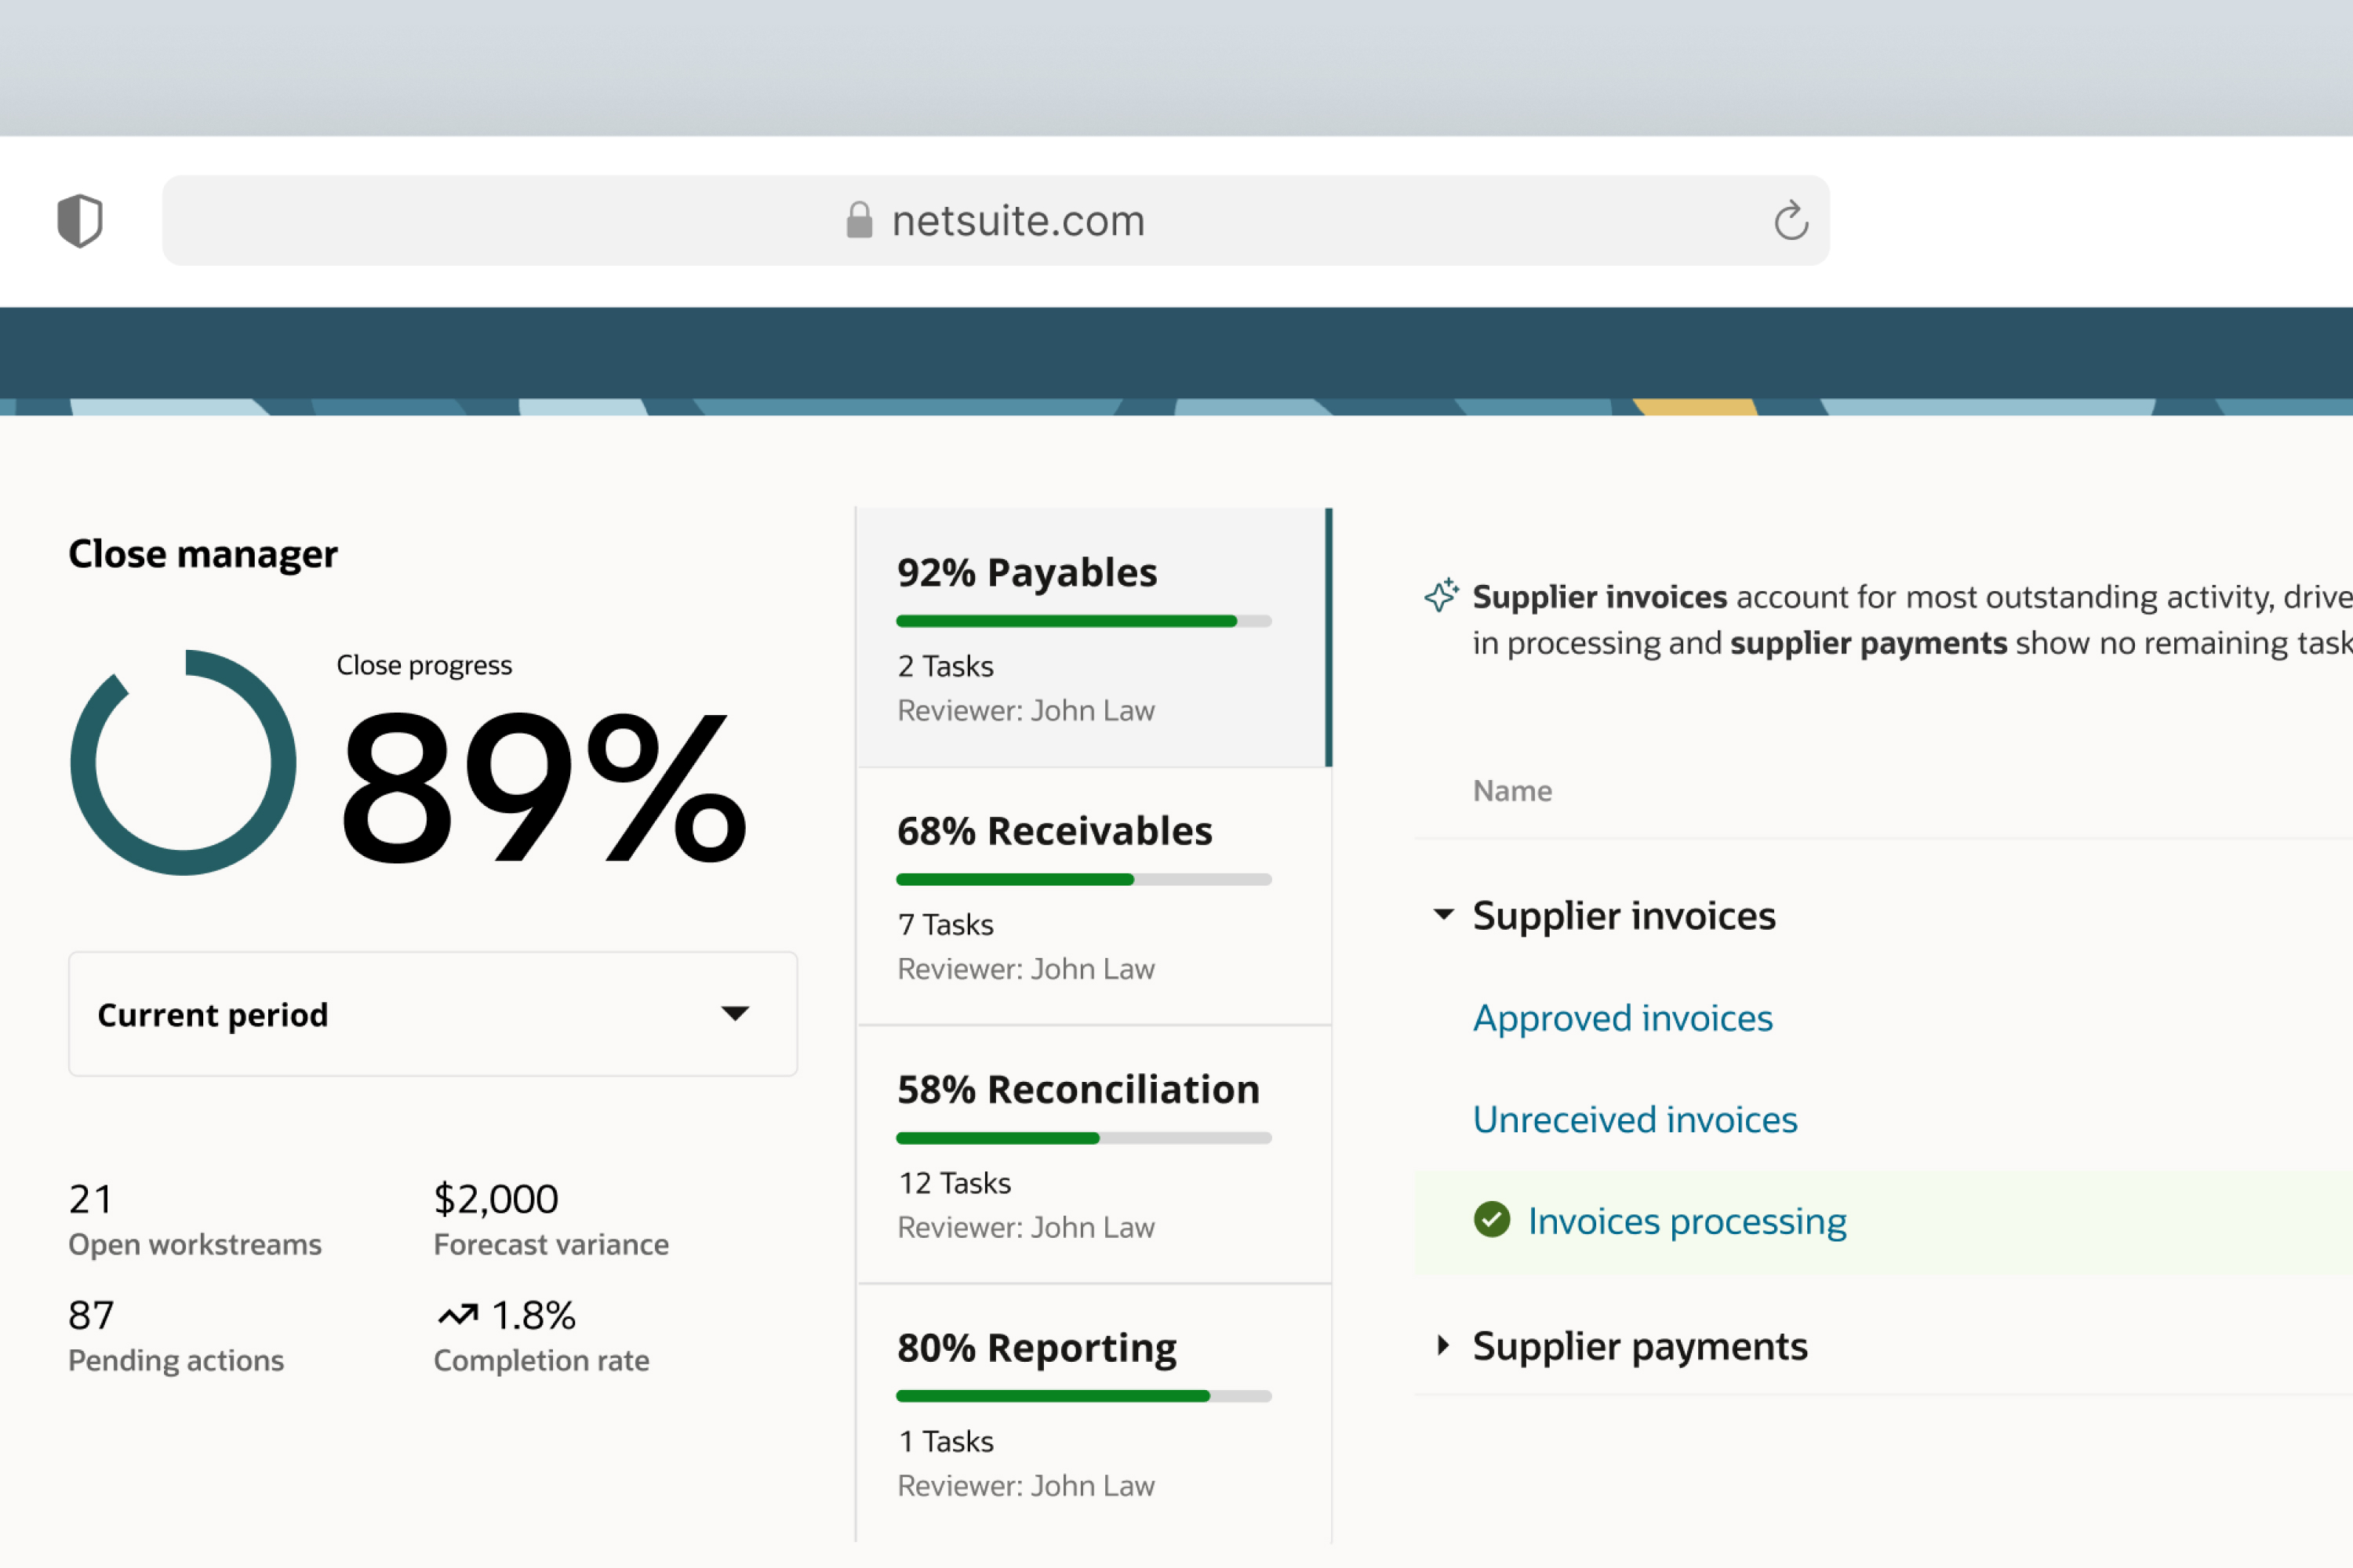The height and width of the screenshot is (1568, 2353).
Task: Collapse the Supplier invoices section
Action: click(x=1444, y=913)
